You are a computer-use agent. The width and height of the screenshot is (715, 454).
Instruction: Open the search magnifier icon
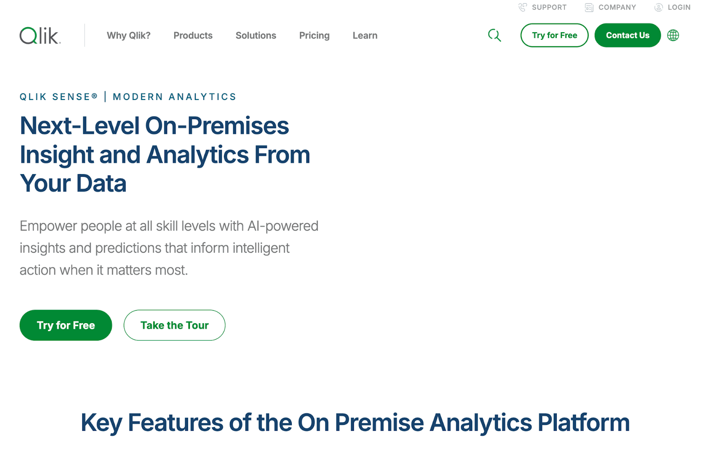pyautogui.click(x=494, y=35)
